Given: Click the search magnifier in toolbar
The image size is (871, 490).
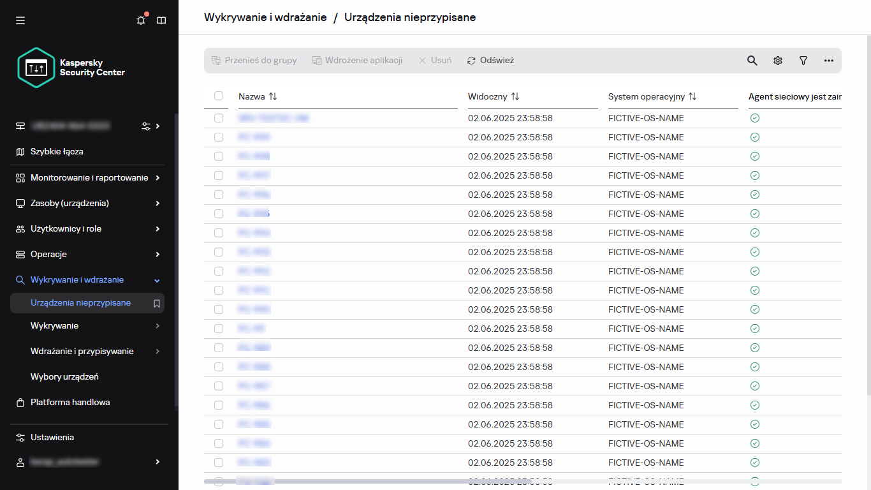Looking at the screenshot, I should coord(752,61).
